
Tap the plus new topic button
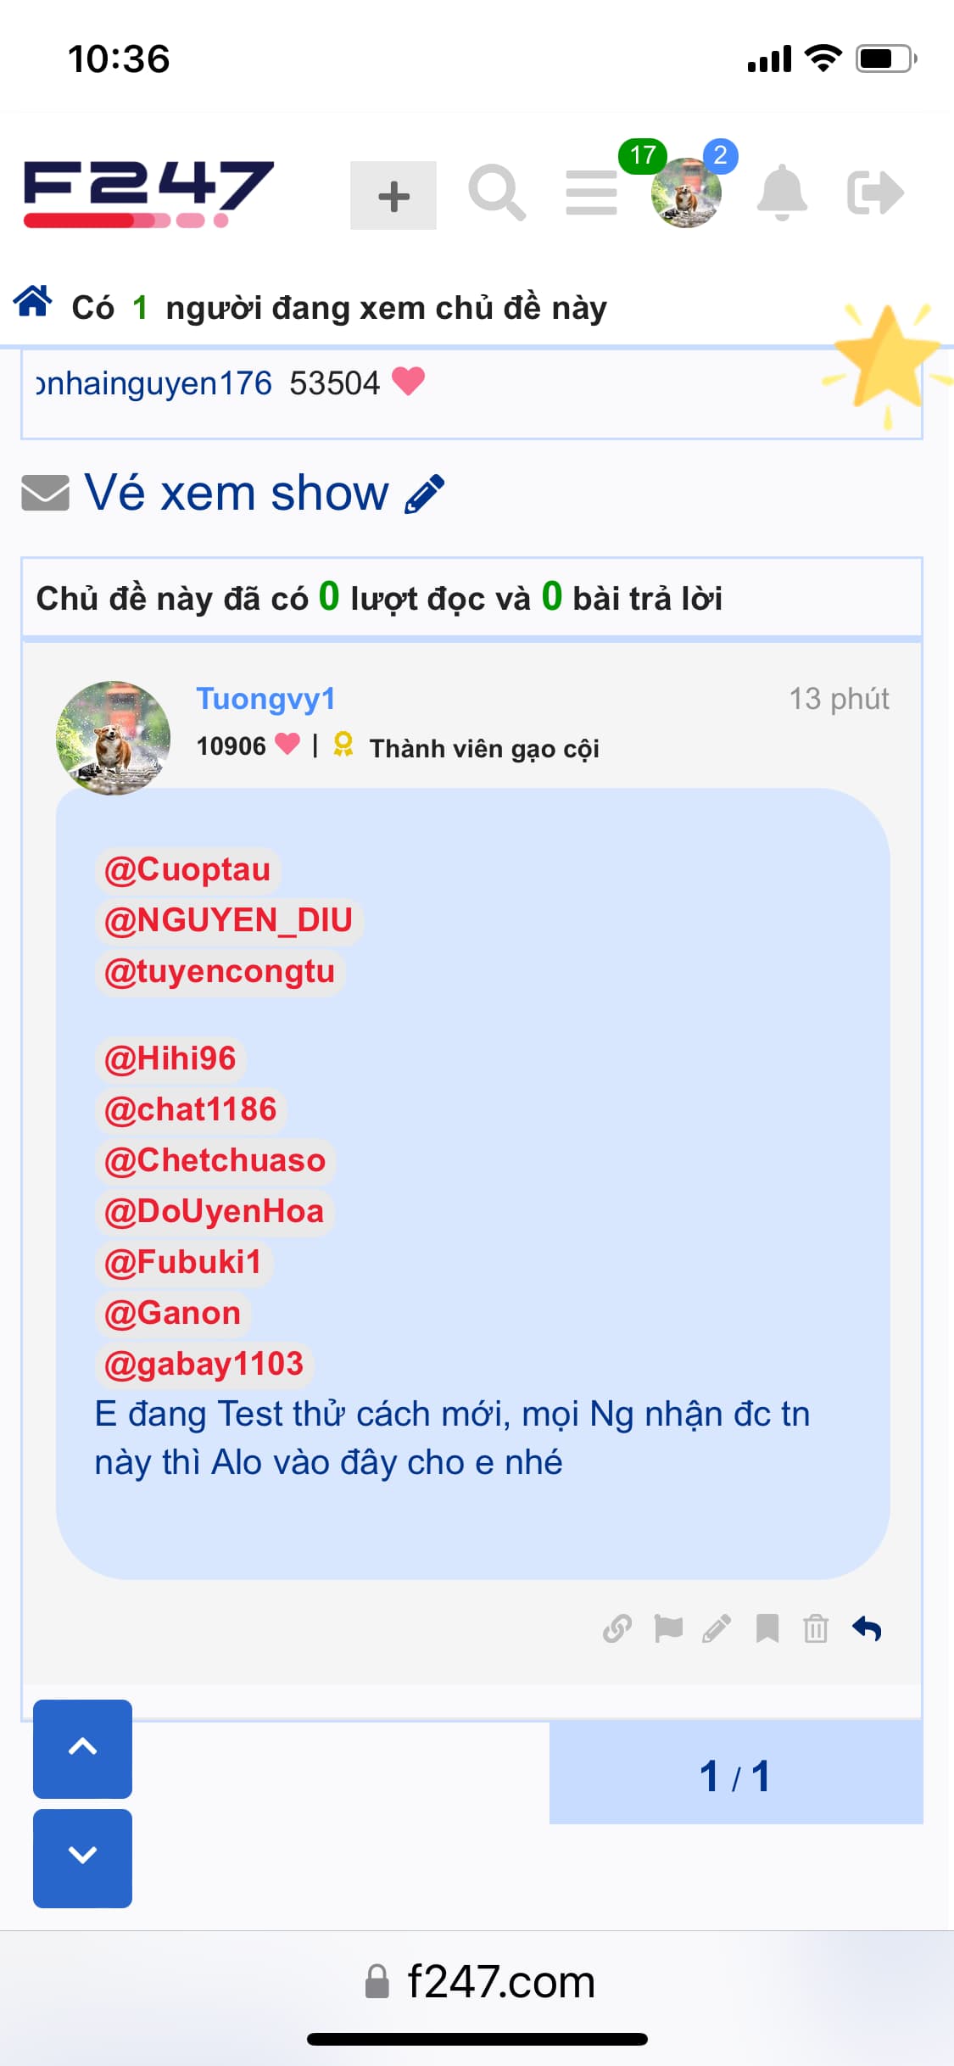point(393,195)
